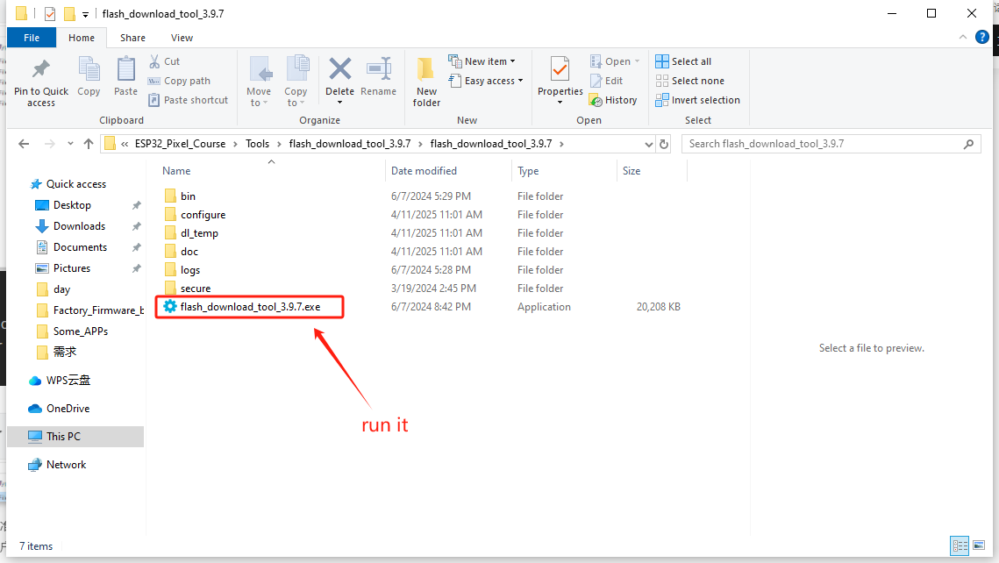Expand the Easy access dropdown

tap(520, 81)
